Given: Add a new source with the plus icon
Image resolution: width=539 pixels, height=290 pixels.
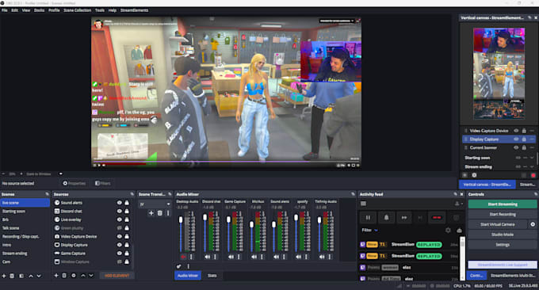Looking at the screenshot, I should tap(56, 276).
